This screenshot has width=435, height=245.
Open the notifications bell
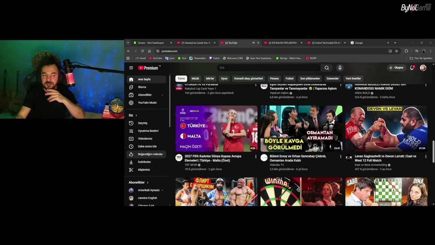(x=412, y=68)
